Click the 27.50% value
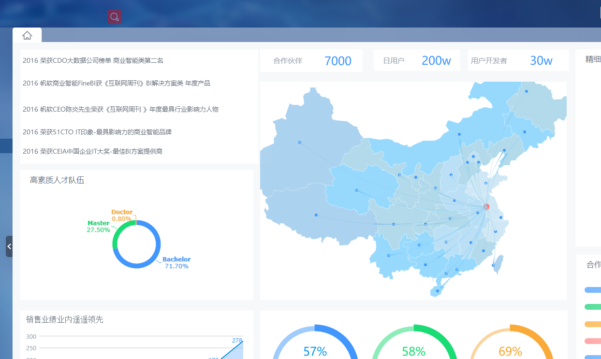 point(98,230)
